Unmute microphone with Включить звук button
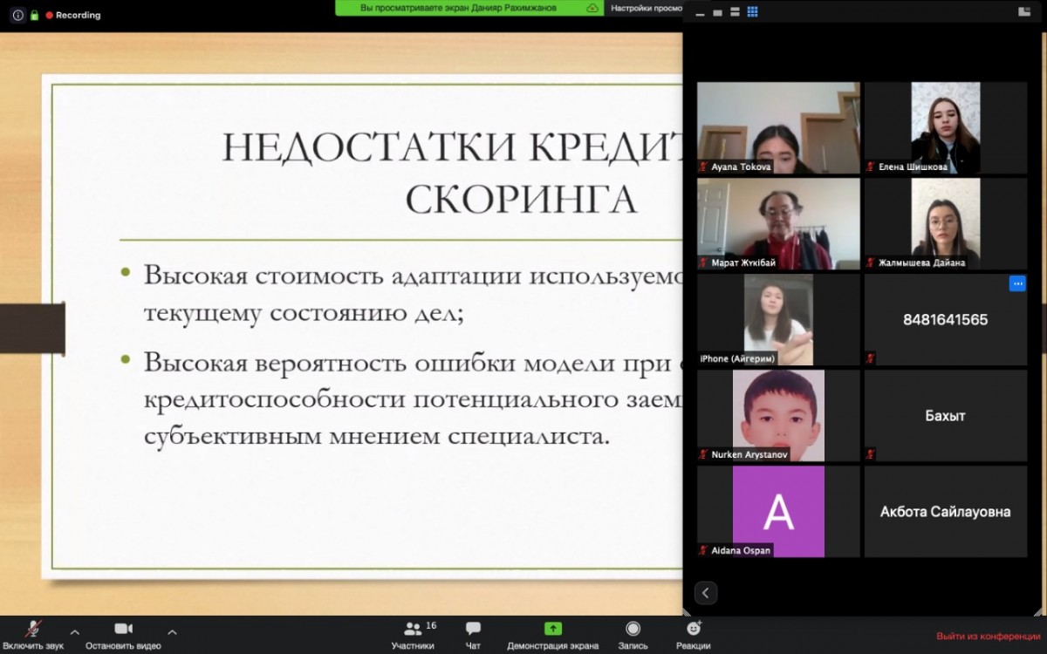This screenshot has width=1047, height=654. click(34, 634)
